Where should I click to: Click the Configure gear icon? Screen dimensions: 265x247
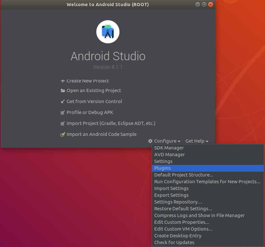click(150, 141)
